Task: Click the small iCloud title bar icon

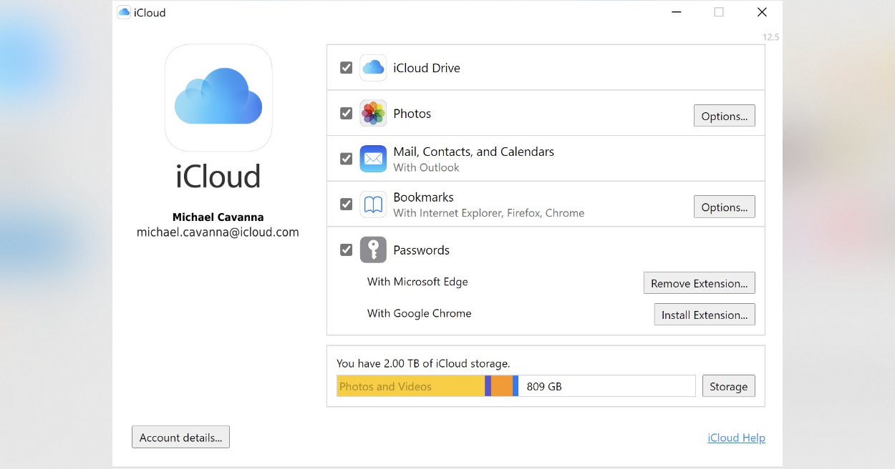Action: pos(124,12)
